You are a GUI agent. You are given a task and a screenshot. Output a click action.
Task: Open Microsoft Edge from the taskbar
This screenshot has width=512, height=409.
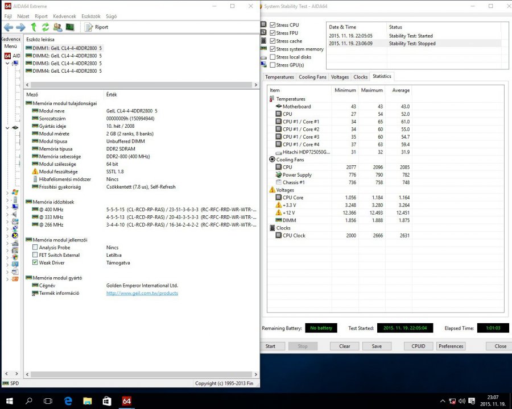click(x=68, y=400)
